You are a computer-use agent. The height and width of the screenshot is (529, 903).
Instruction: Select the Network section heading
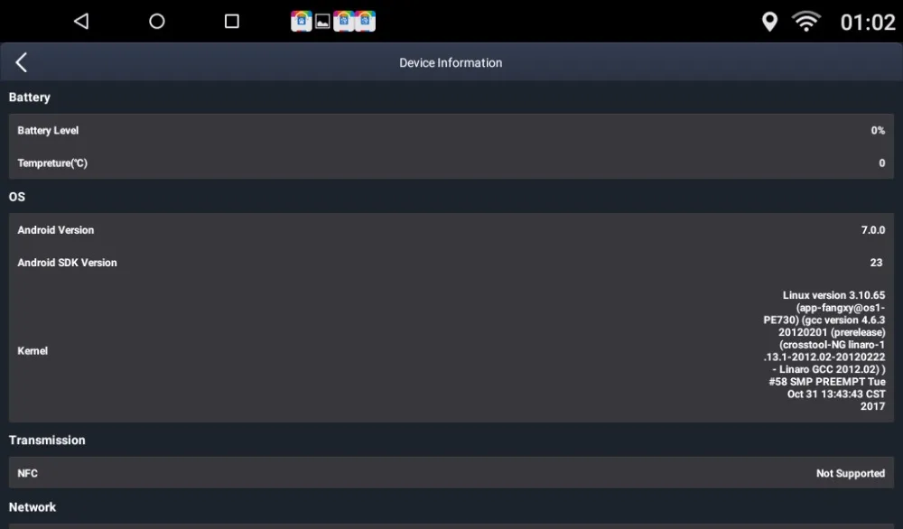click(x=33, y=507)
